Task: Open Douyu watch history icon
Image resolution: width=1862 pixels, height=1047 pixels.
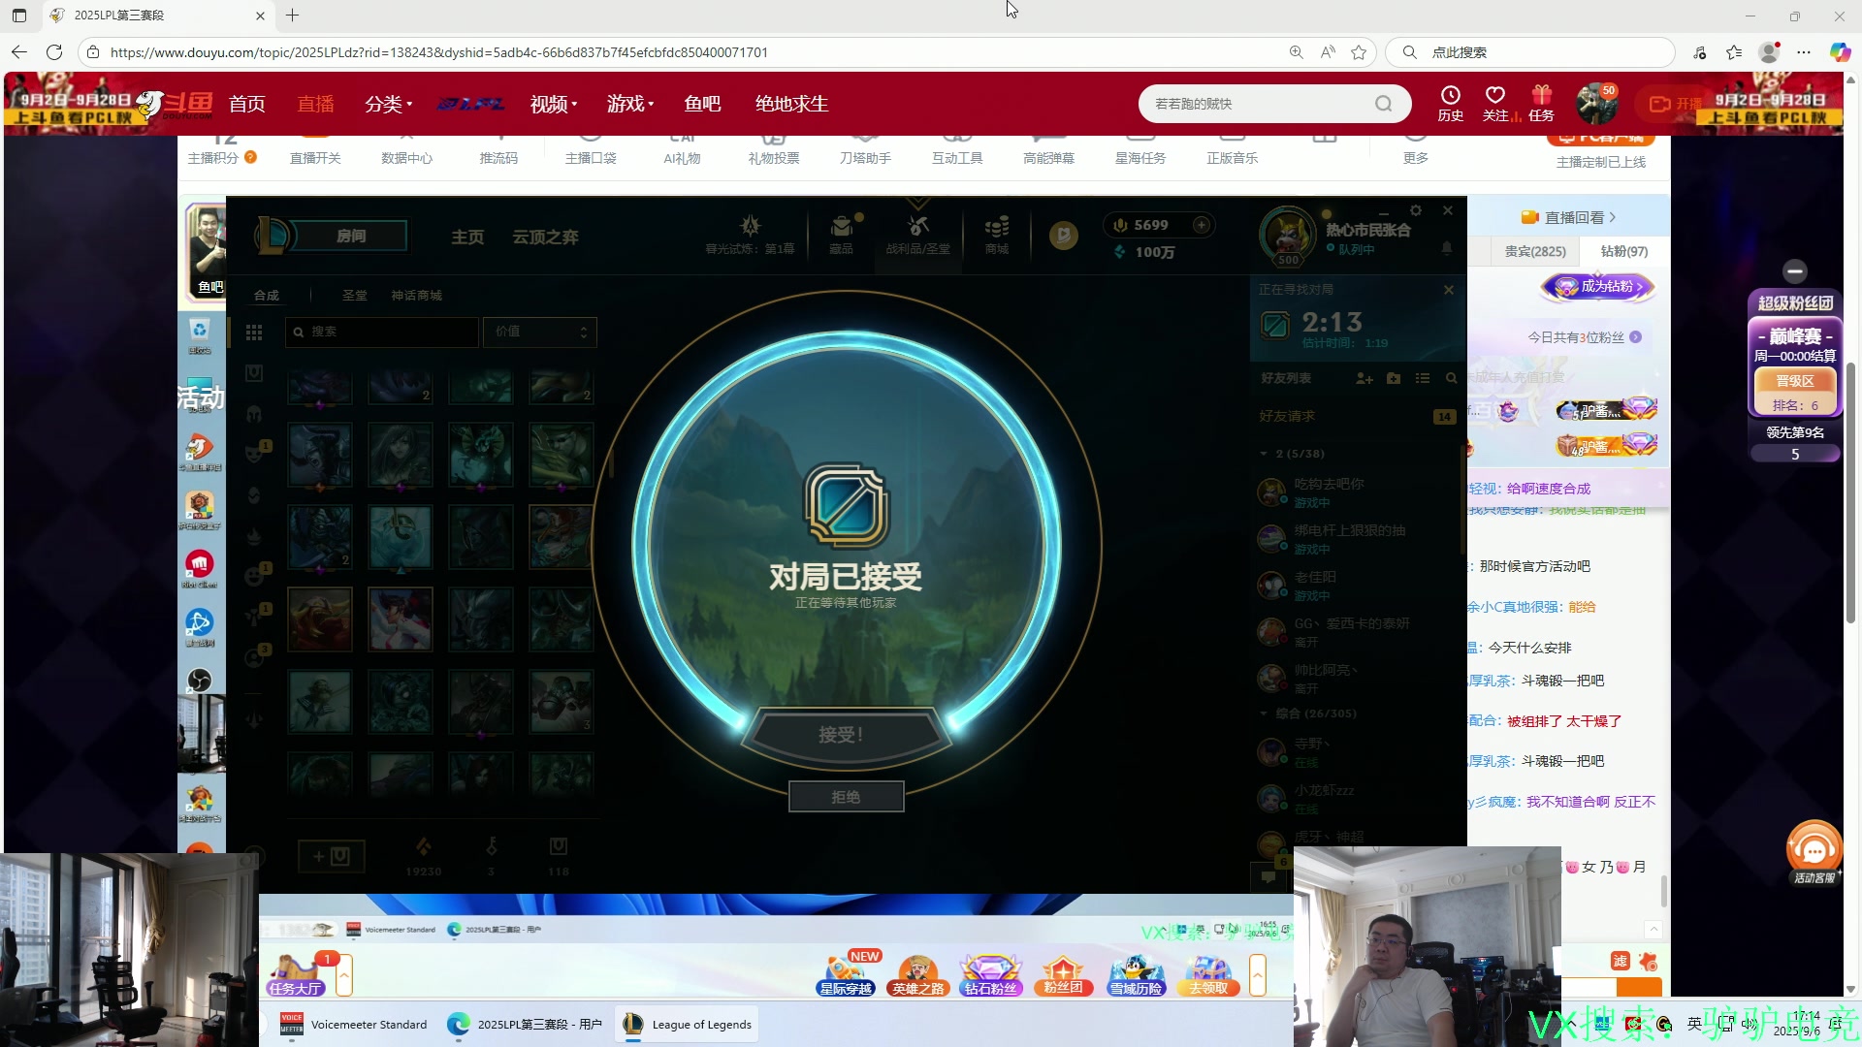Action: 1451,103
